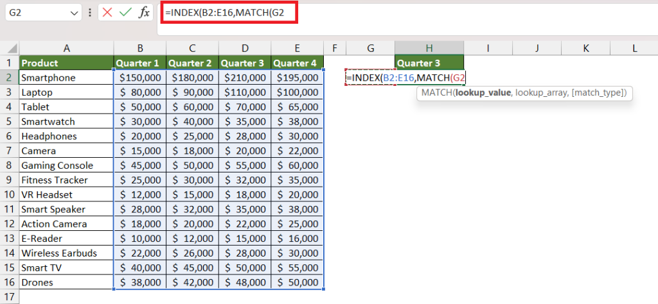658x304 pixels.
Task: Click the lookup_value argument in the MATCH tooltip
Action: coord(483,92)
